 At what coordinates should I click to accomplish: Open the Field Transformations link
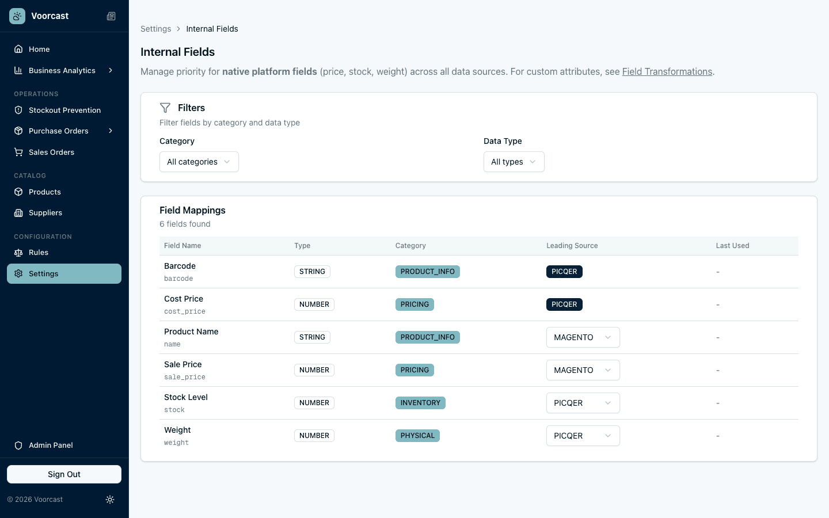click(667, 71)
